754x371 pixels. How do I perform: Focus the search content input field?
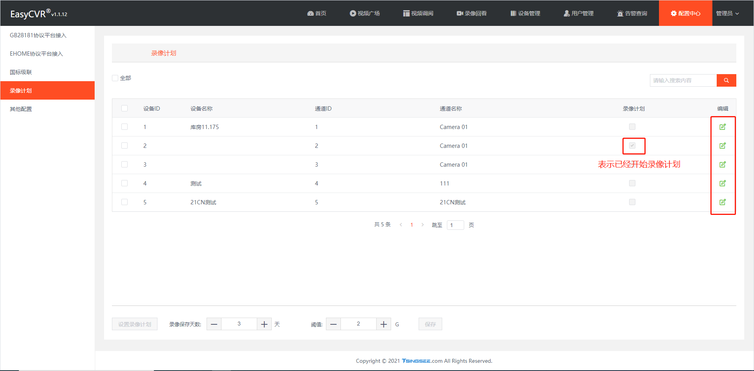pos(683,80)
